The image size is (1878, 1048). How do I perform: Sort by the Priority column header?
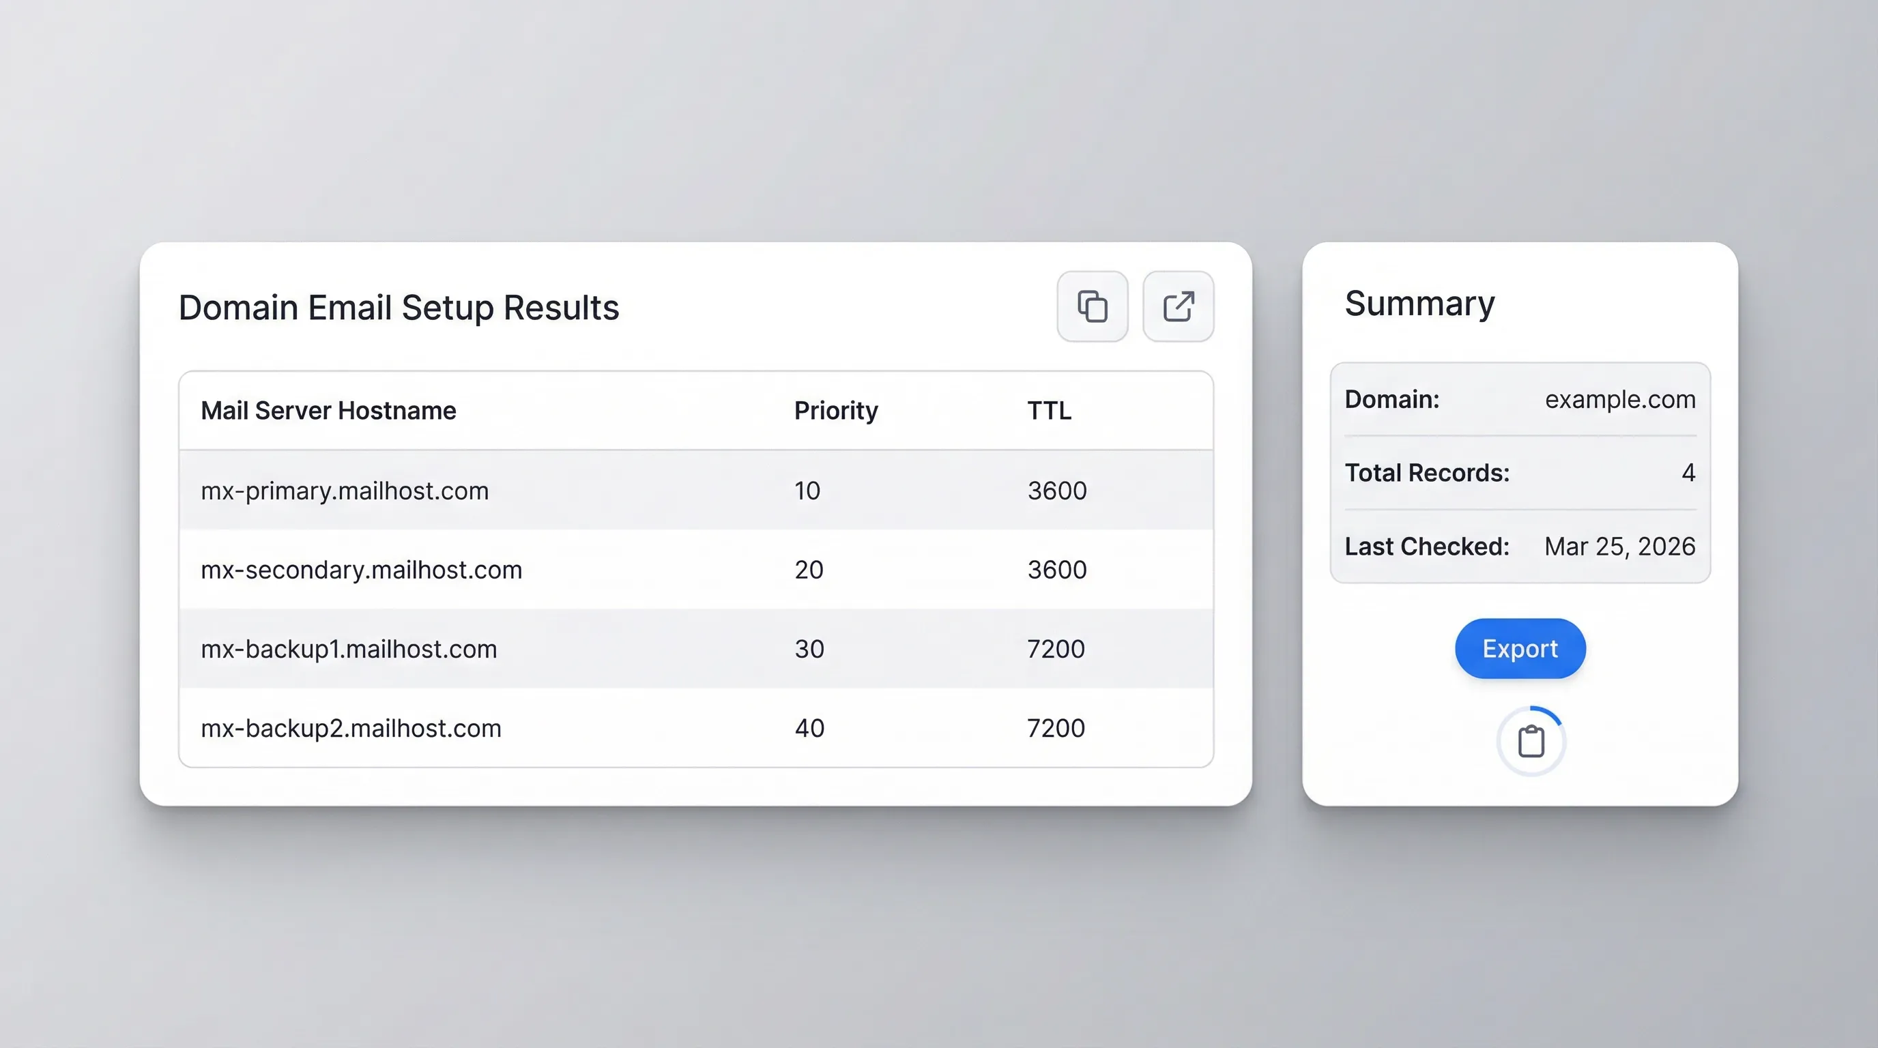click(835, 410)
